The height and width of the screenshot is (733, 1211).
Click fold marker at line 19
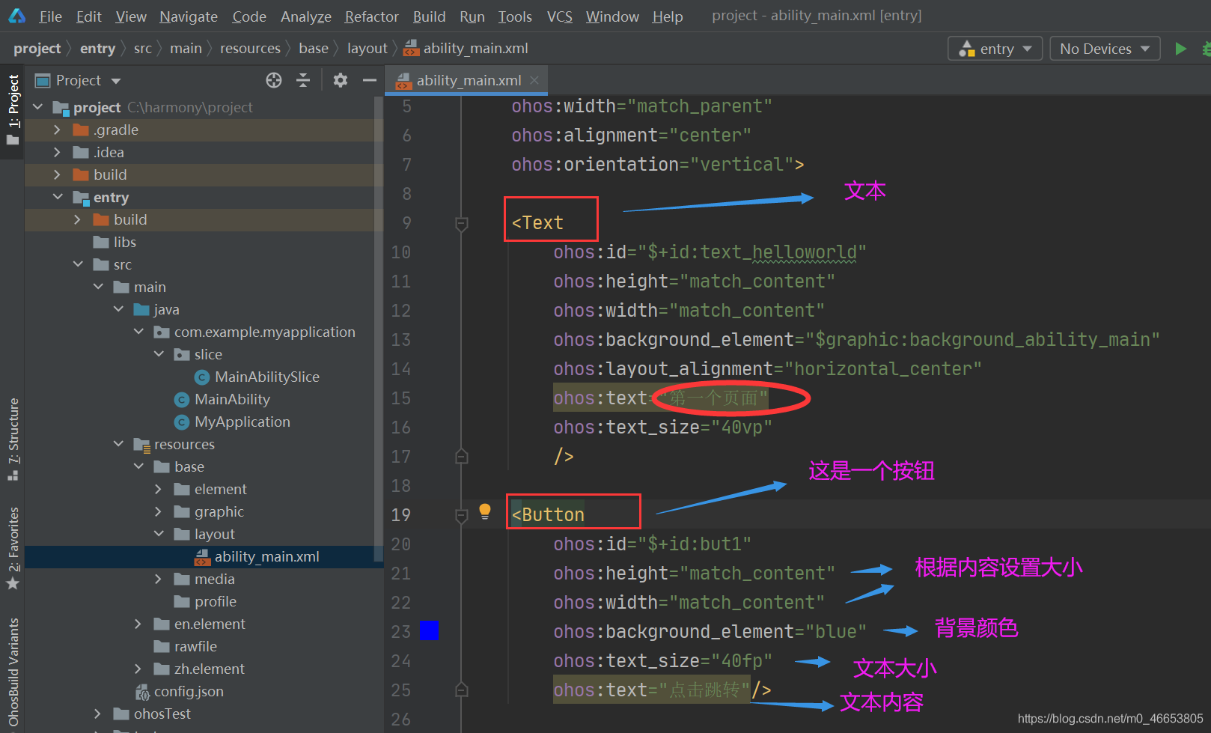click(x=462, y=515)
